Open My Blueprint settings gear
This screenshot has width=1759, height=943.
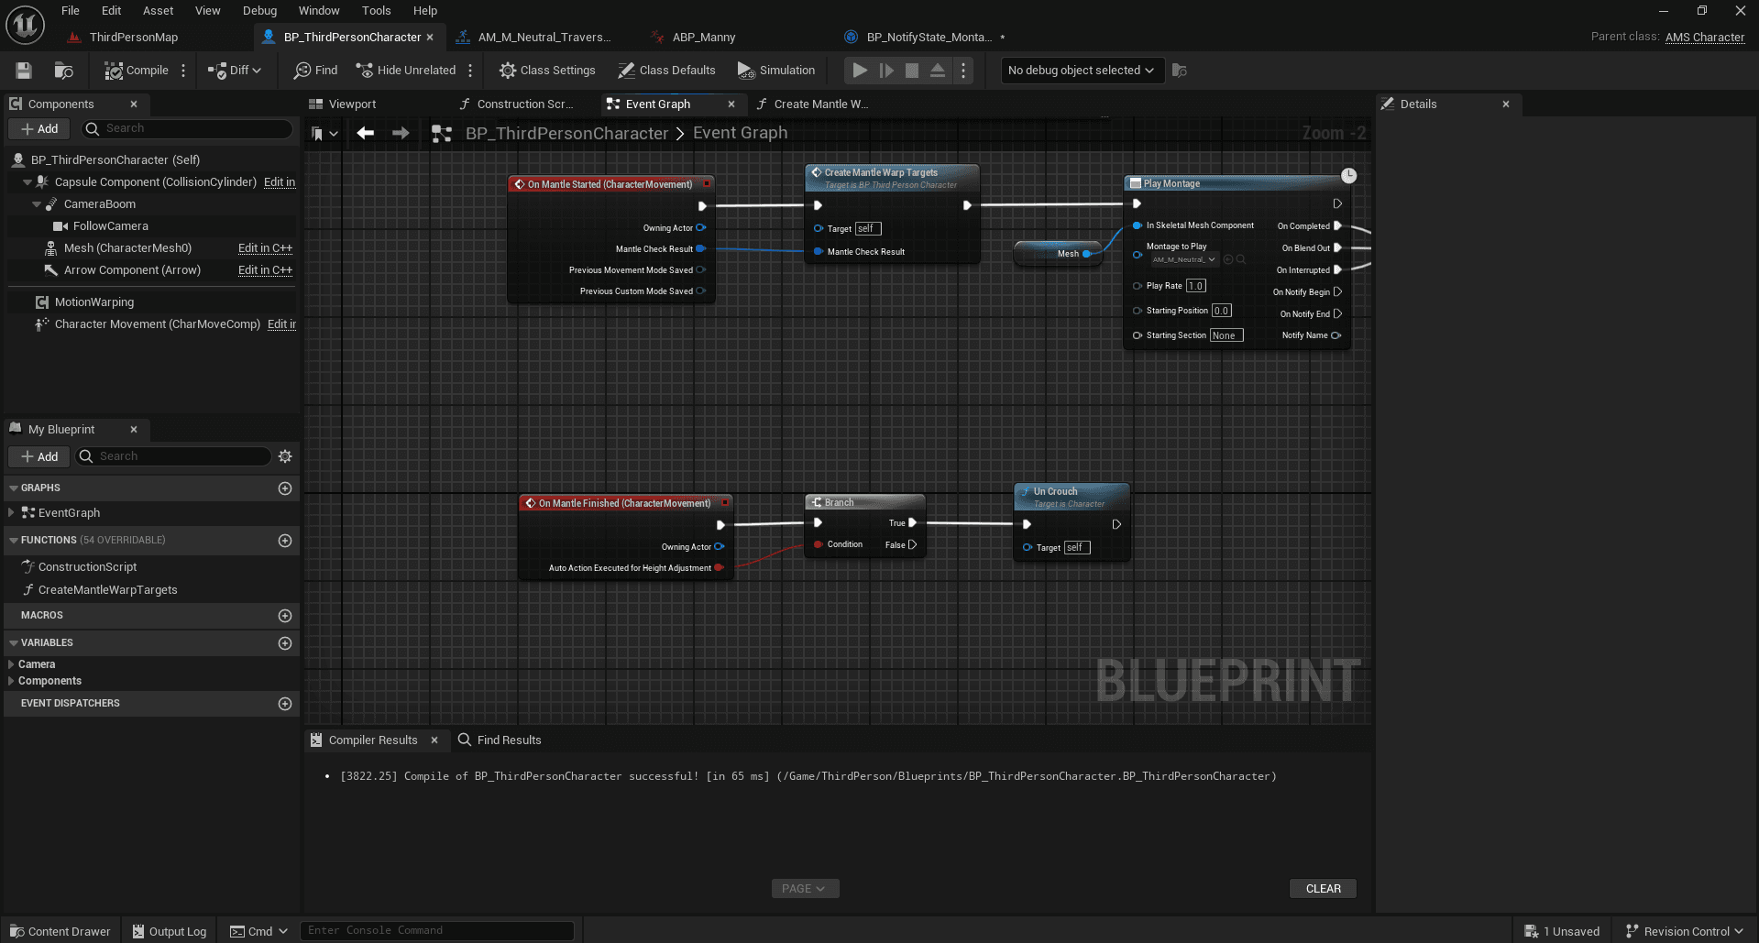285,456
